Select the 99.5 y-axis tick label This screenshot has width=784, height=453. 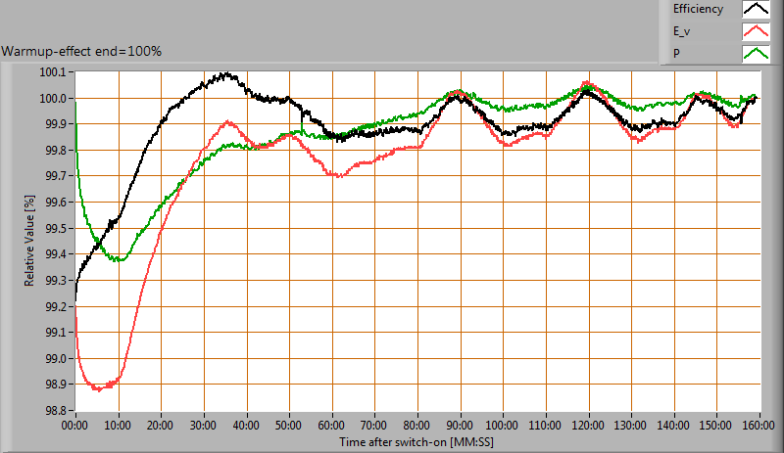tap(55, 229)
